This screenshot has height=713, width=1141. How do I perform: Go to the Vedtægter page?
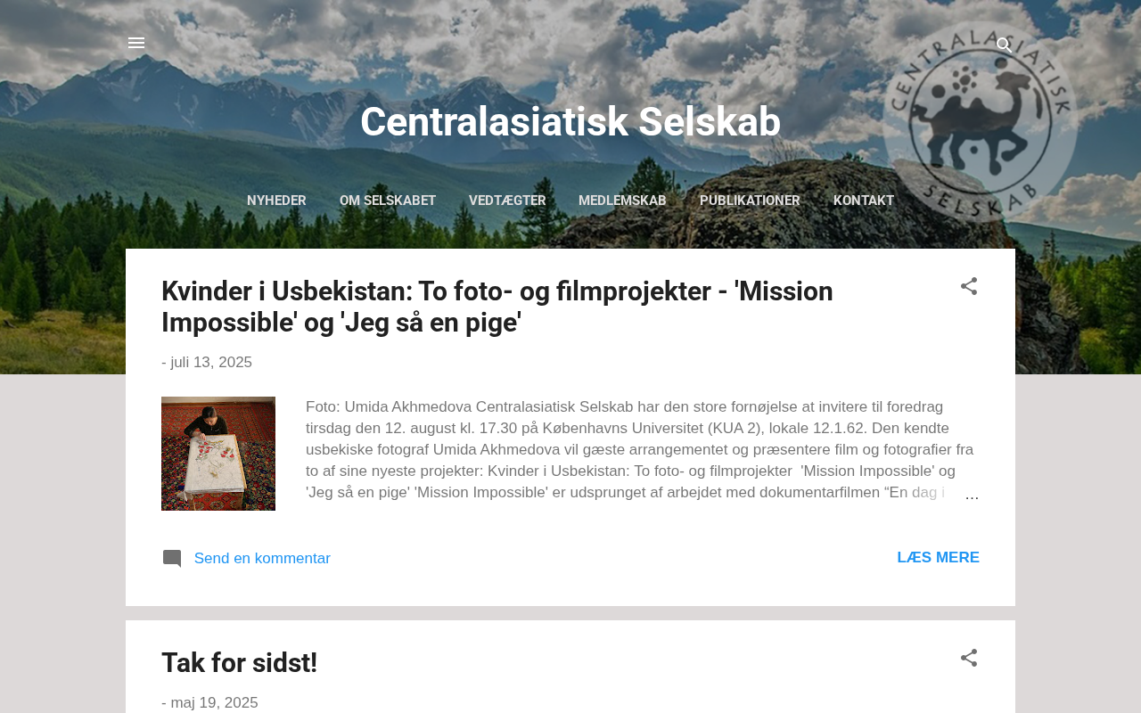(507, 201)
